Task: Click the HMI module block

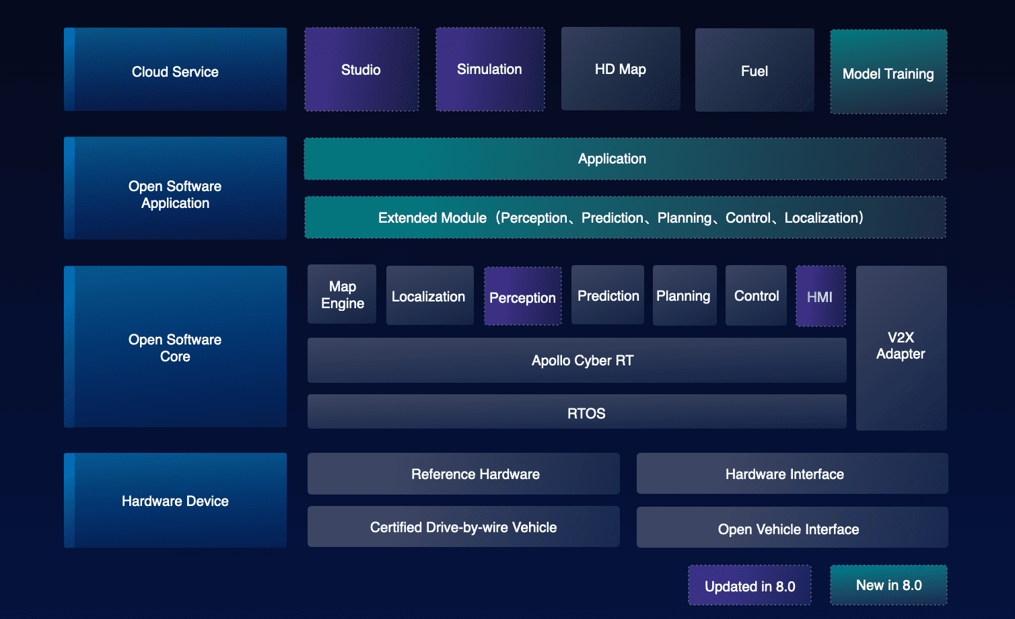Action: [x=820, y=295]
